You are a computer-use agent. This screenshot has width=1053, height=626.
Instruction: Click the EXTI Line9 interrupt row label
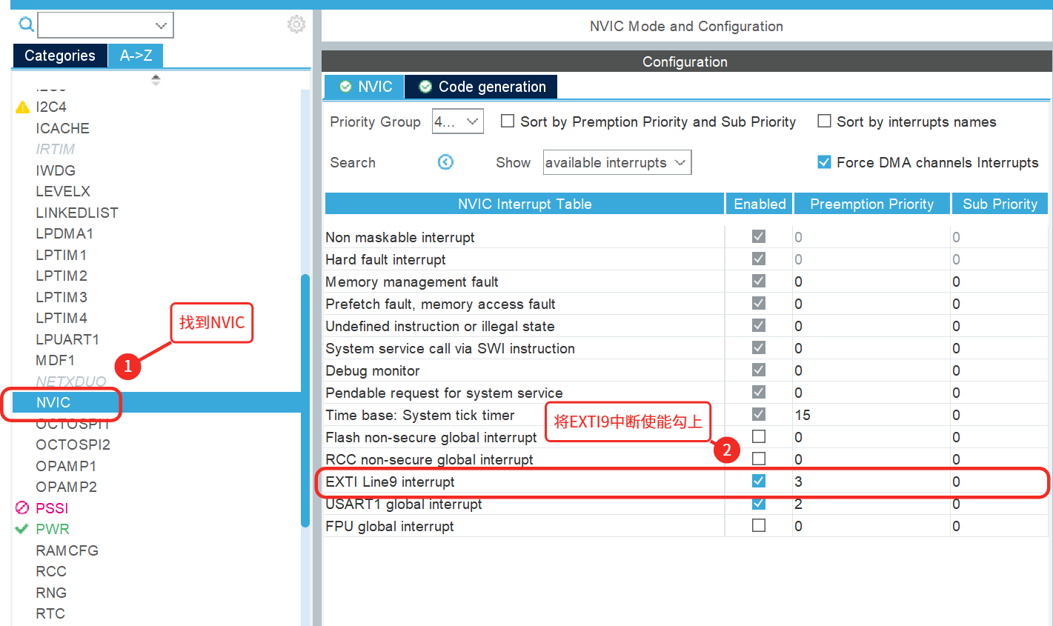tap(390, 482)
